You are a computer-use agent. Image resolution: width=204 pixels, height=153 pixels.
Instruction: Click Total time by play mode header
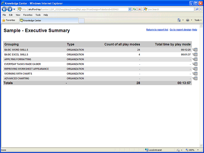coord(173,44)
